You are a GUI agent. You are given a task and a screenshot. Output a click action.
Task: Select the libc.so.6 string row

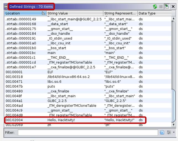[75, 82]
